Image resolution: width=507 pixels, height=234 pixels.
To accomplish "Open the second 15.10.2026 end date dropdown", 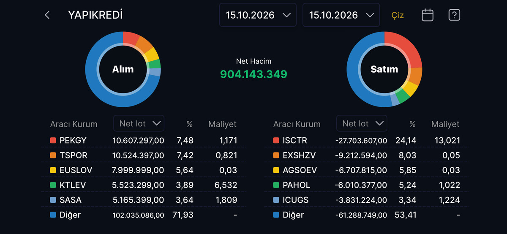I will tap(341, 15).
